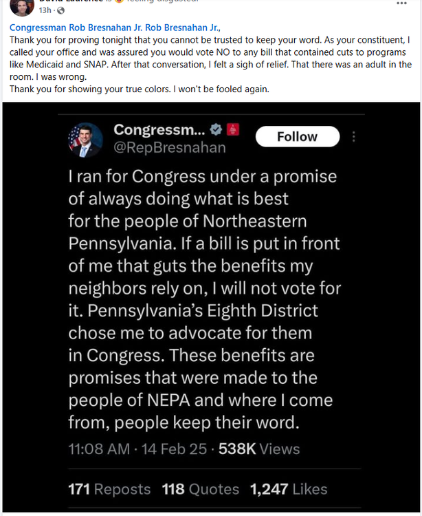Open the tweet's vertical three-dot menu

click(354, 137)
